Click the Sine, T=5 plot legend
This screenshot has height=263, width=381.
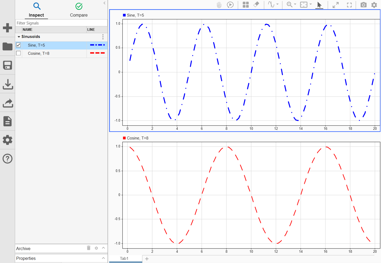tap(133, 15)
